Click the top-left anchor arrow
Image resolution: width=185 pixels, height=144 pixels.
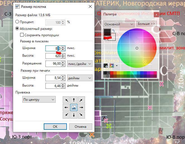point(66,100)
